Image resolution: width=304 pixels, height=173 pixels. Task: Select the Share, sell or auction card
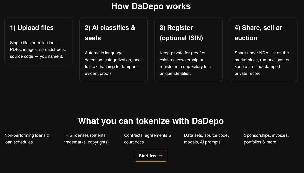tap(263, 49)
